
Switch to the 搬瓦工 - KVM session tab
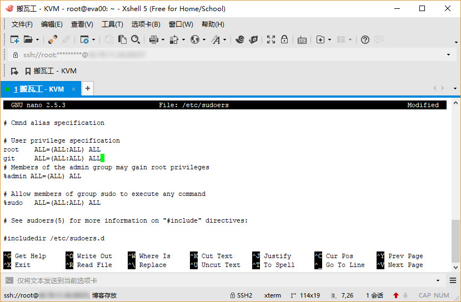[39, 89]
